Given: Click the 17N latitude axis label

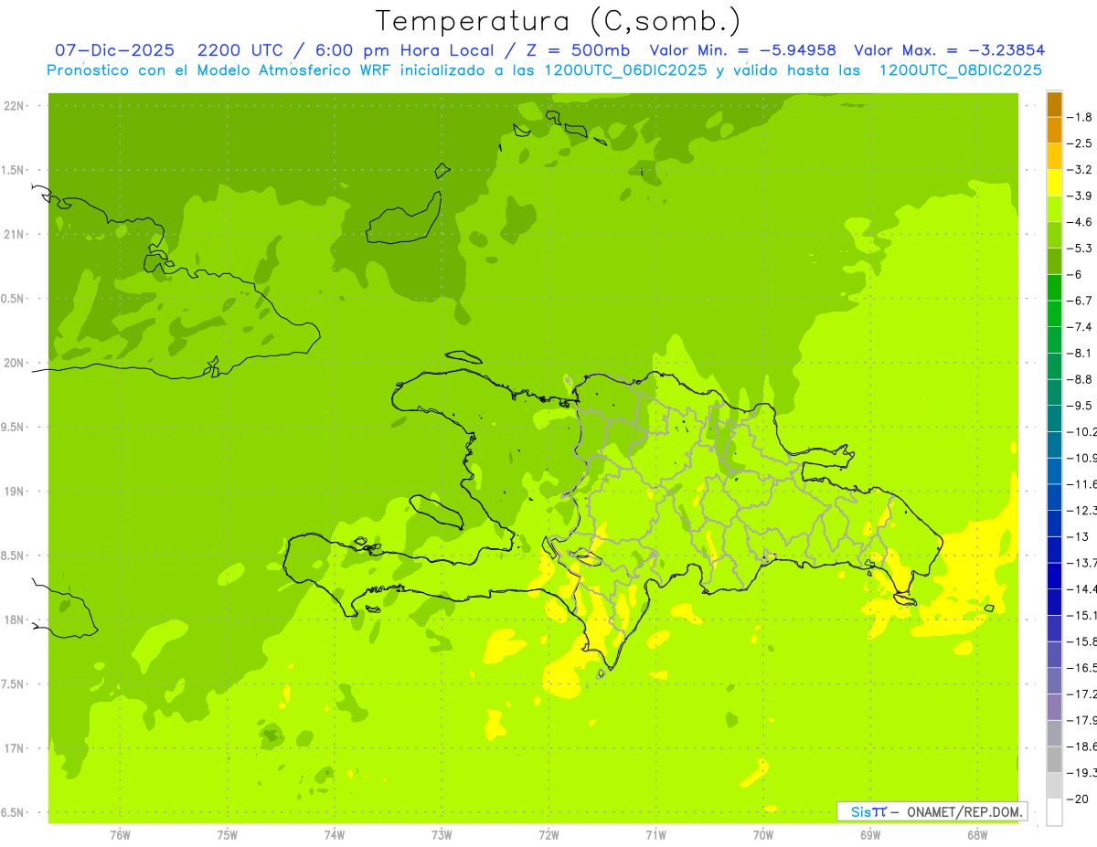Looking at the screenshot, I should coord(15,748).
